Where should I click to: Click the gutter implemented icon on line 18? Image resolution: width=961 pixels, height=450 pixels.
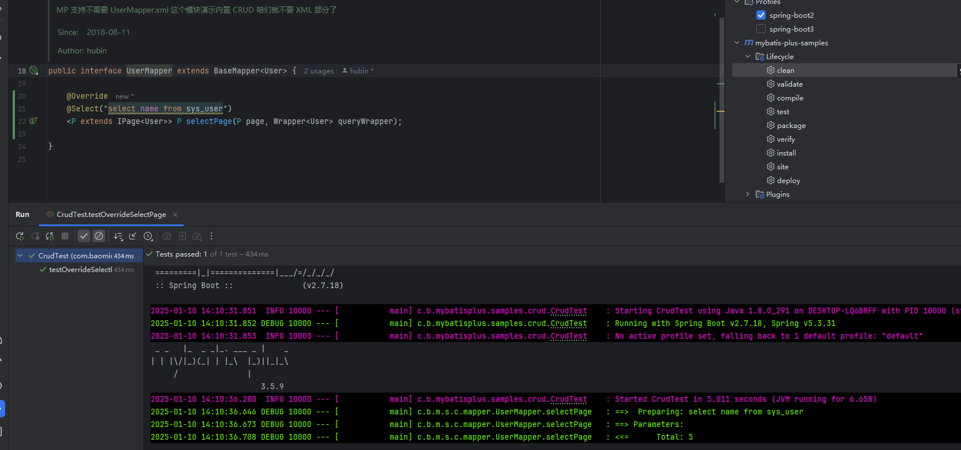(x=34, y=71)
